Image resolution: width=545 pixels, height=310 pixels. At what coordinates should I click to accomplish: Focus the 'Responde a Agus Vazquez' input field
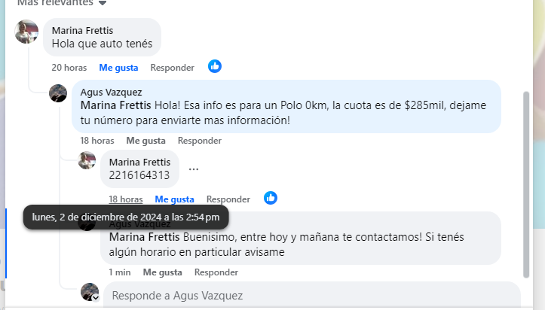pyautogui.click(x=302, y=296)
